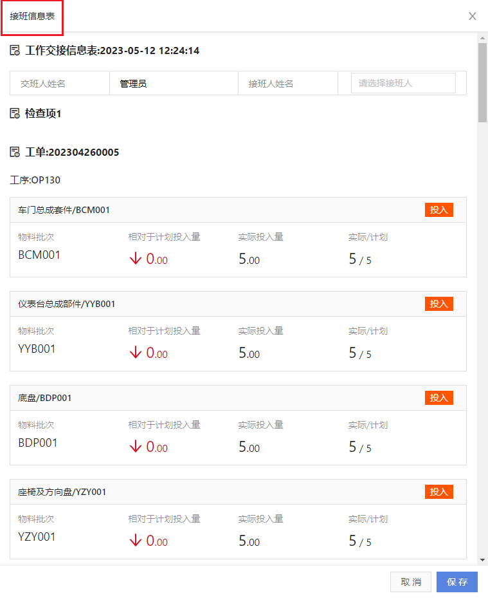Click the 接班信息表 dialog title
Screen dimensions: 488x598
point(32,16)
